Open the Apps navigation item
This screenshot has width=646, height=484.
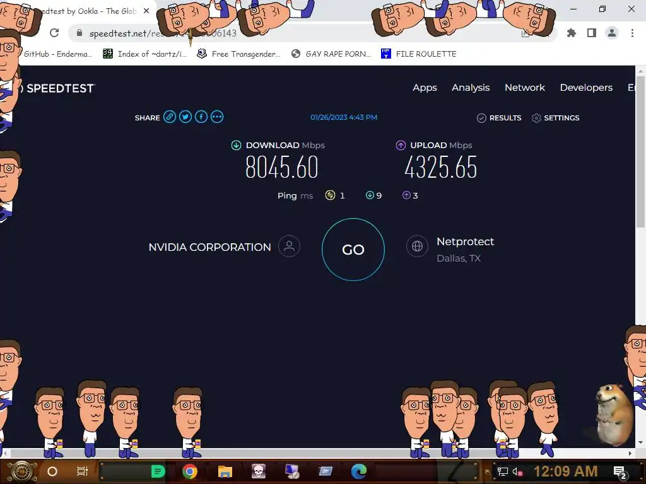(x=425, y=88)
